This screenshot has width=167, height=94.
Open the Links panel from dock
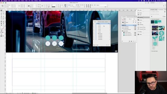(x=140, y=10)
